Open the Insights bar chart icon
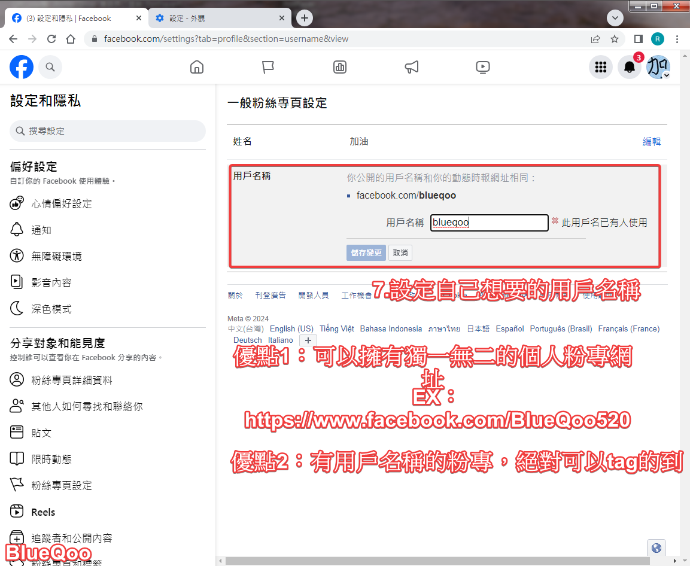Viewport: 690px width, 566px height. [x=340, y=67]
